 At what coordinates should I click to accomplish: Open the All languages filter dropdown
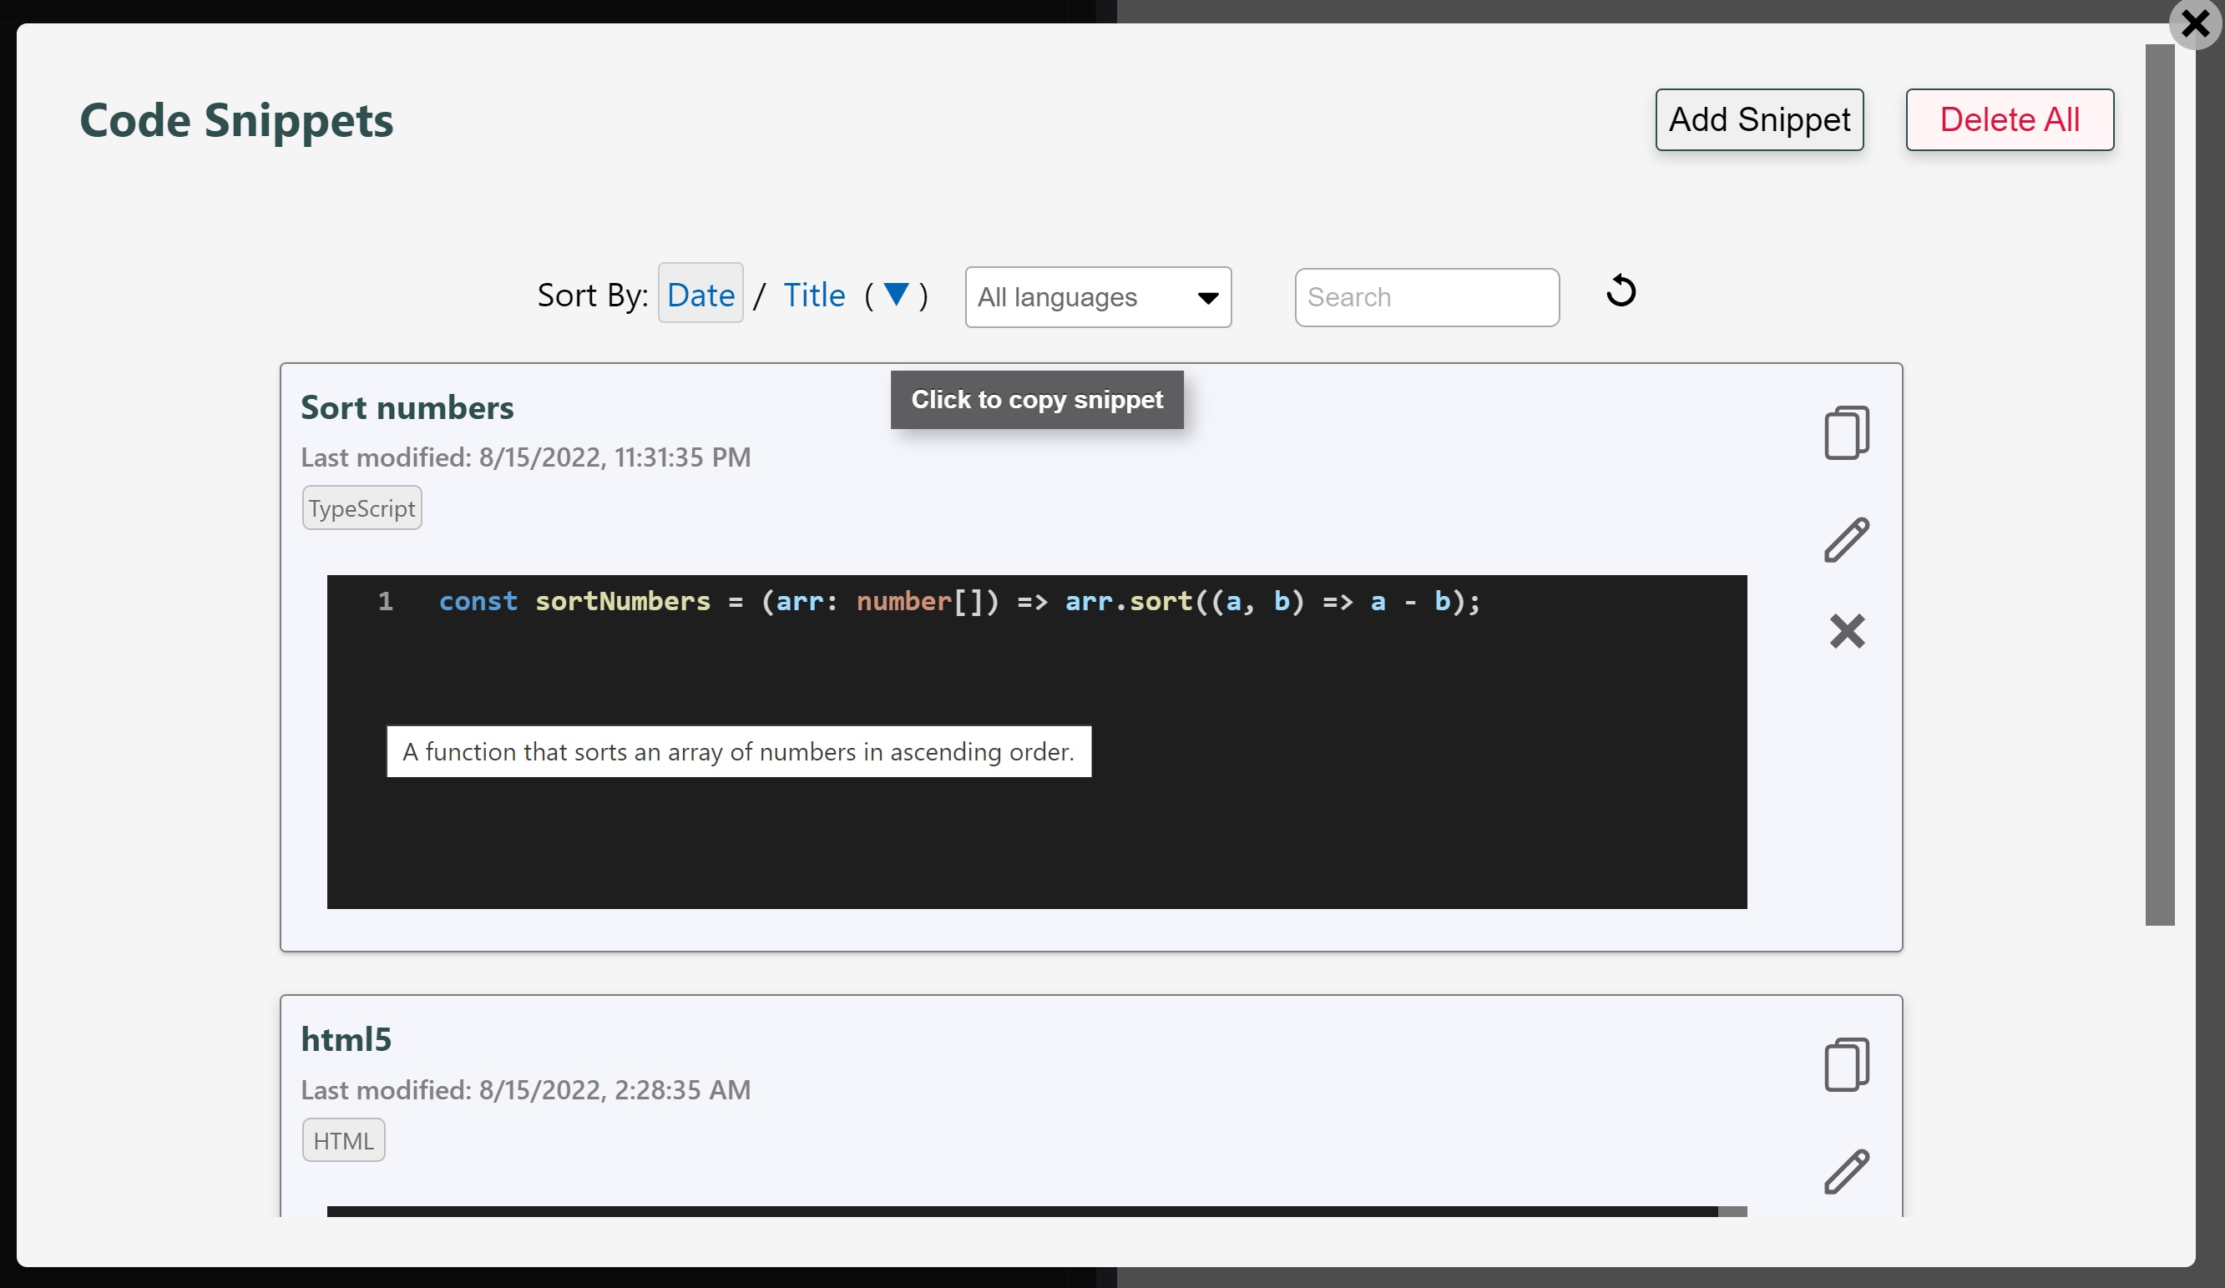[1096, 296]
